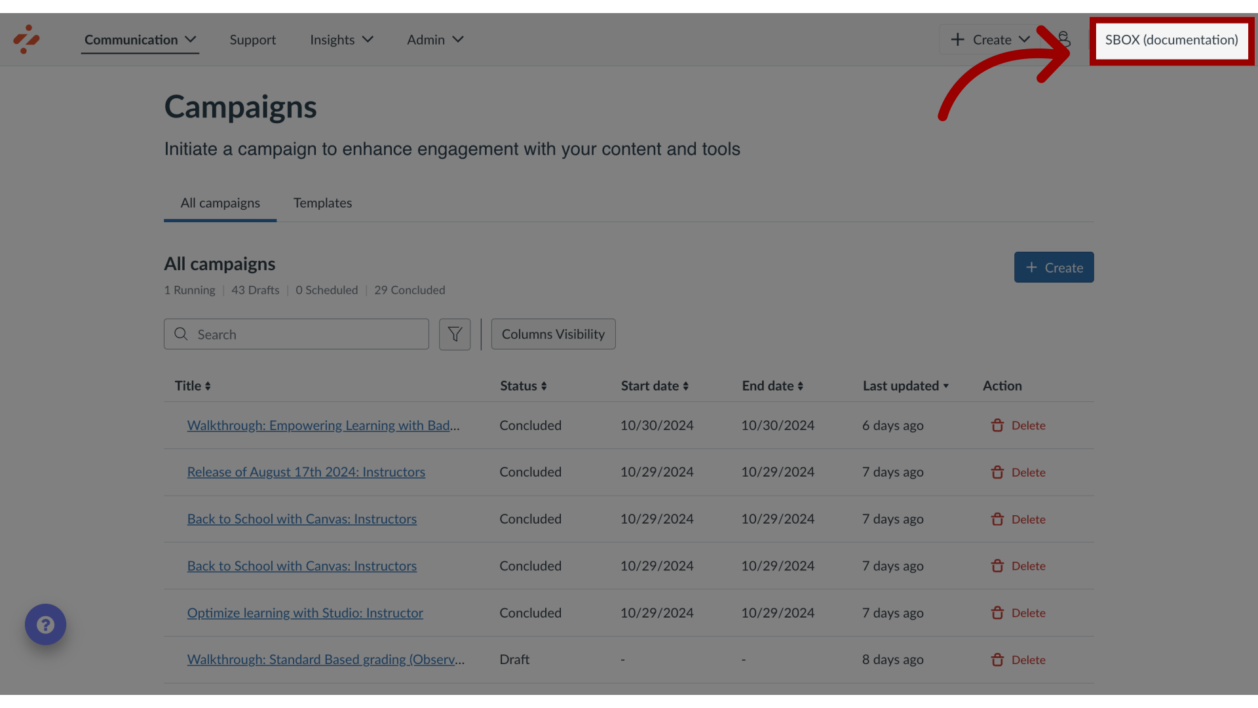Viewport: 1258px width, 708px height.
Task: Expand the Admin dropdown menu
Action: 434,39
